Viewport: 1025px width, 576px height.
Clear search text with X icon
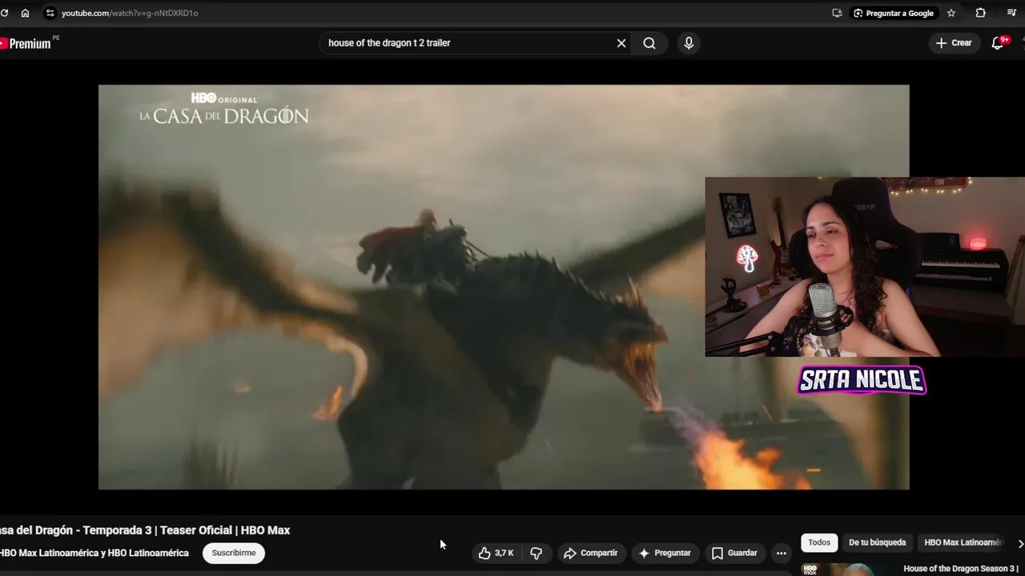(621, 43)
